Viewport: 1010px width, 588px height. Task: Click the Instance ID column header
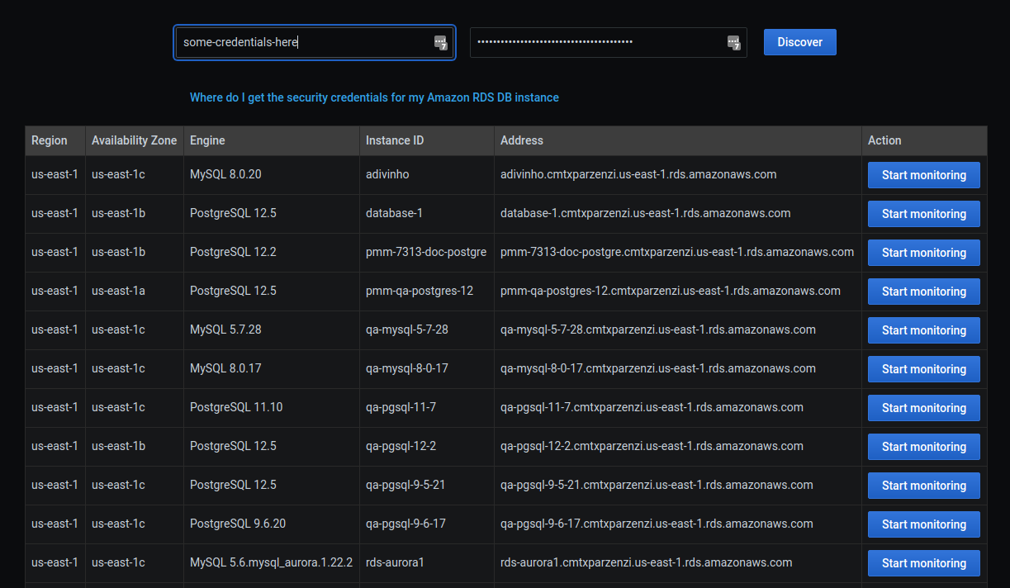tap(395, 140)
